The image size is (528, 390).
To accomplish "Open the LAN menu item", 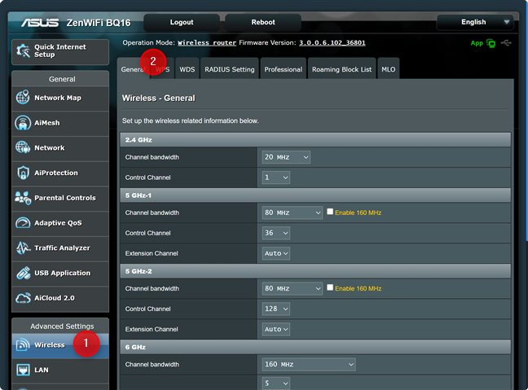I will (60, 370).
